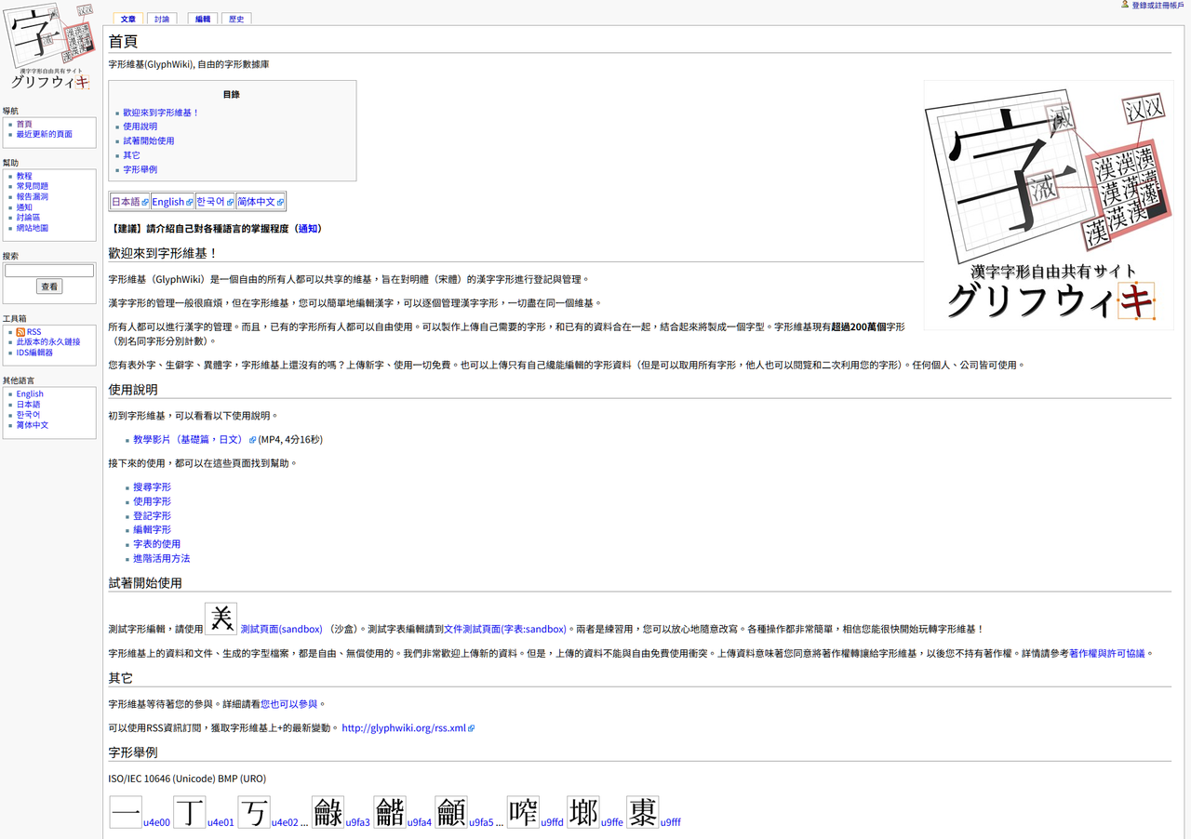The image size is (1191, 839).
Task: Jump to 使用說明 in contents box
Action: coord(141,127)
